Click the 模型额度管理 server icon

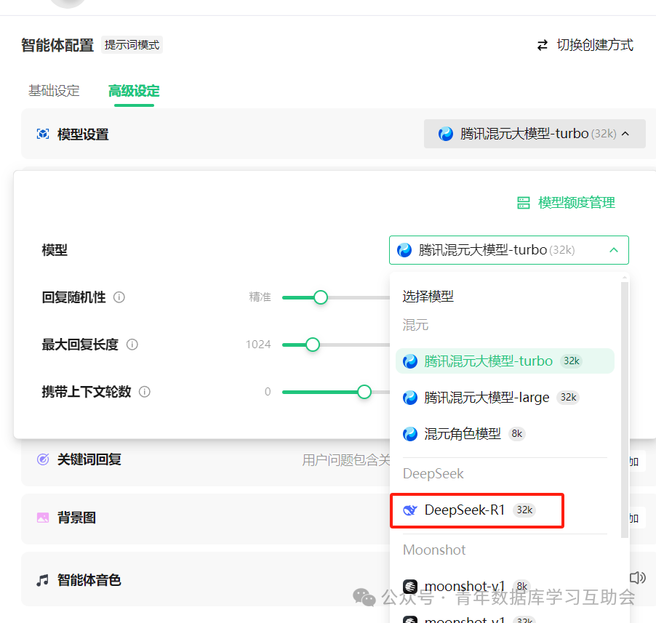coord(524,203)
